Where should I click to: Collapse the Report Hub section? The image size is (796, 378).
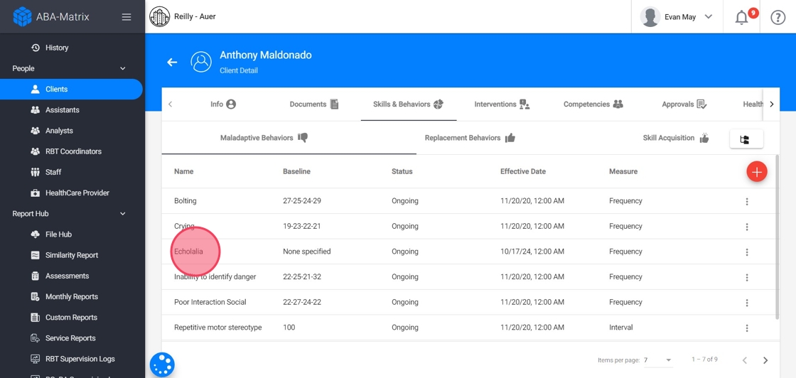pos(122,214)
